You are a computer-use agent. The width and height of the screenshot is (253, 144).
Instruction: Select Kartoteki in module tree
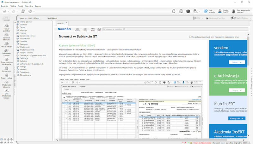tap(23, 61)
